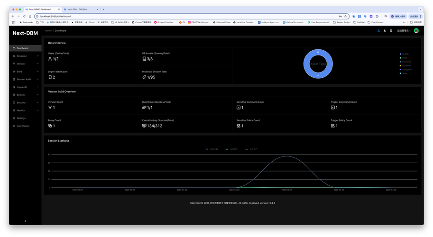Image resolution: width=433 pixels, height=237 pixels.
Task: Click the user avatar at top right
Action: tap(416, 31)
